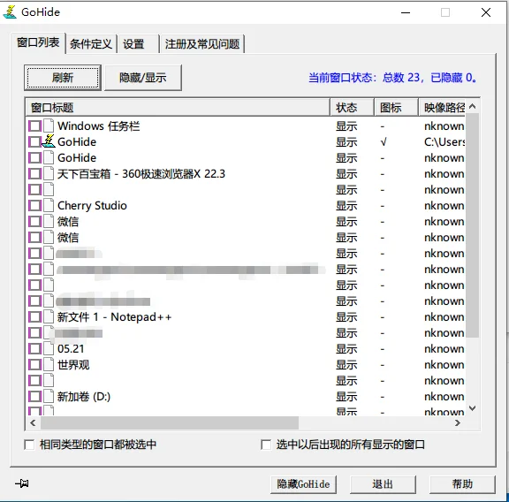Click the √ icon-status cell of GoHide

point(384,142)
